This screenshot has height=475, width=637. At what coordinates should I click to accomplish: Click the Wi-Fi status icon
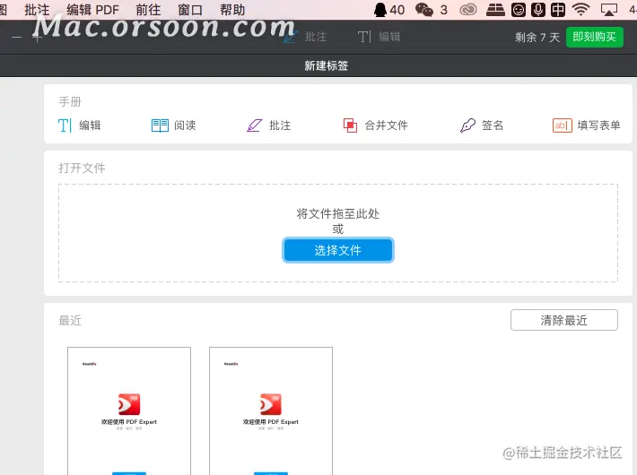click(x=581, y=10)
